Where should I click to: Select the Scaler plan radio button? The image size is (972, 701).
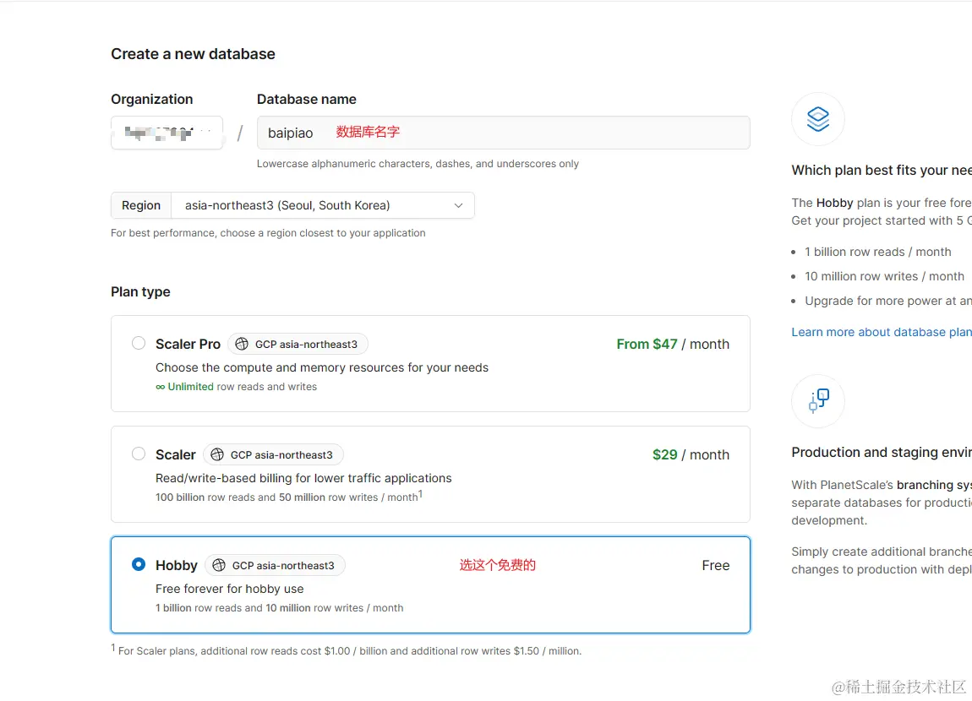[139, 454]
